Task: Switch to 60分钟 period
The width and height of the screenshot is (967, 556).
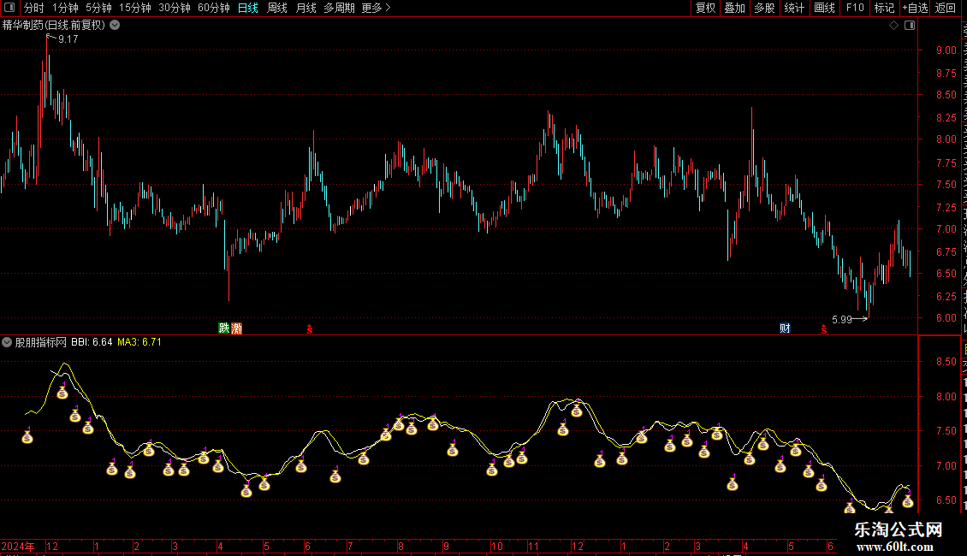Action: coord(214,8)
